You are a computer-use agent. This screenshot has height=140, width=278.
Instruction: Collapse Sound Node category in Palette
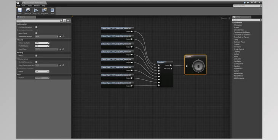click(233, 23)
